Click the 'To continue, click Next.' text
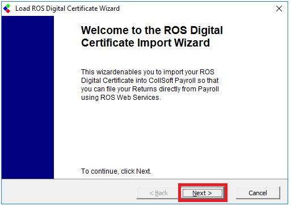Image resolution: width=291 pixels, height=206 pixels. pos(116,171)
